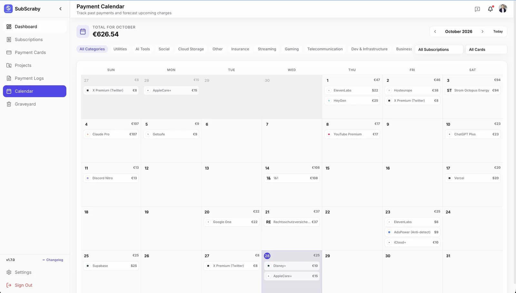516x293 pixels.
Task: Click the 1&1 payment on the 14th
Action: [x=292, y=178]
